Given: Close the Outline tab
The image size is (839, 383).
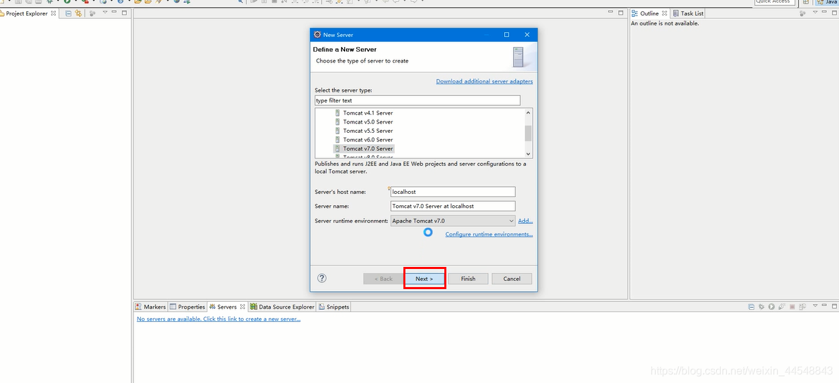Looking at the screenshot, I should pyautogui.click(x=665, y=13).
